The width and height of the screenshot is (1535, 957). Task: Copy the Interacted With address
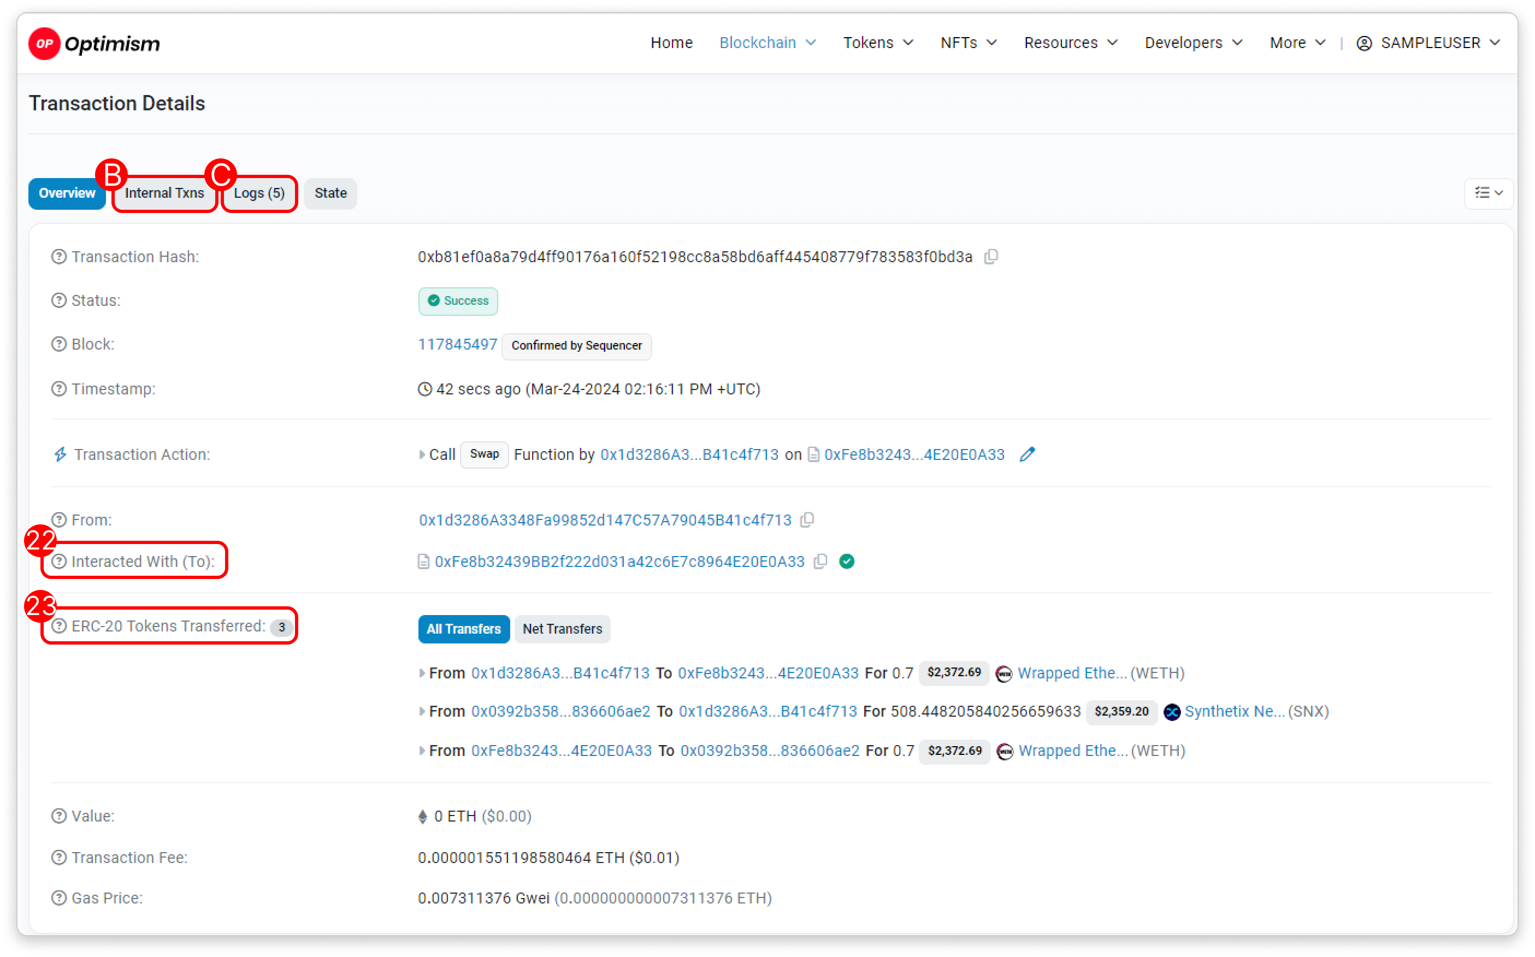(x=820, y=562)
